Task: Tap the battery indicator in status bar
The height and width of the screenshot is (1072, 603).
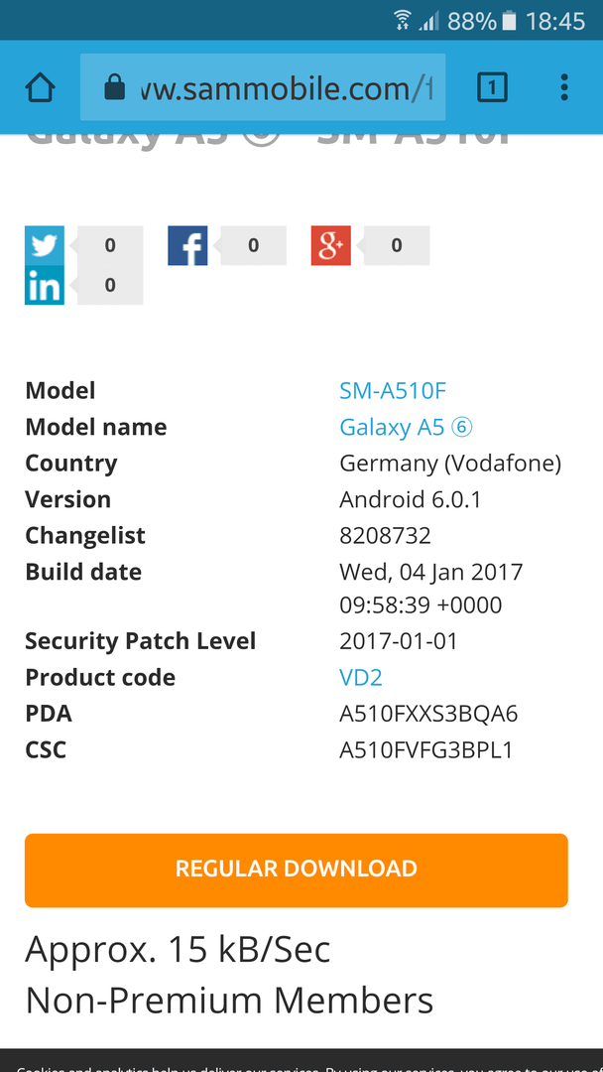Action: (509, 21)
